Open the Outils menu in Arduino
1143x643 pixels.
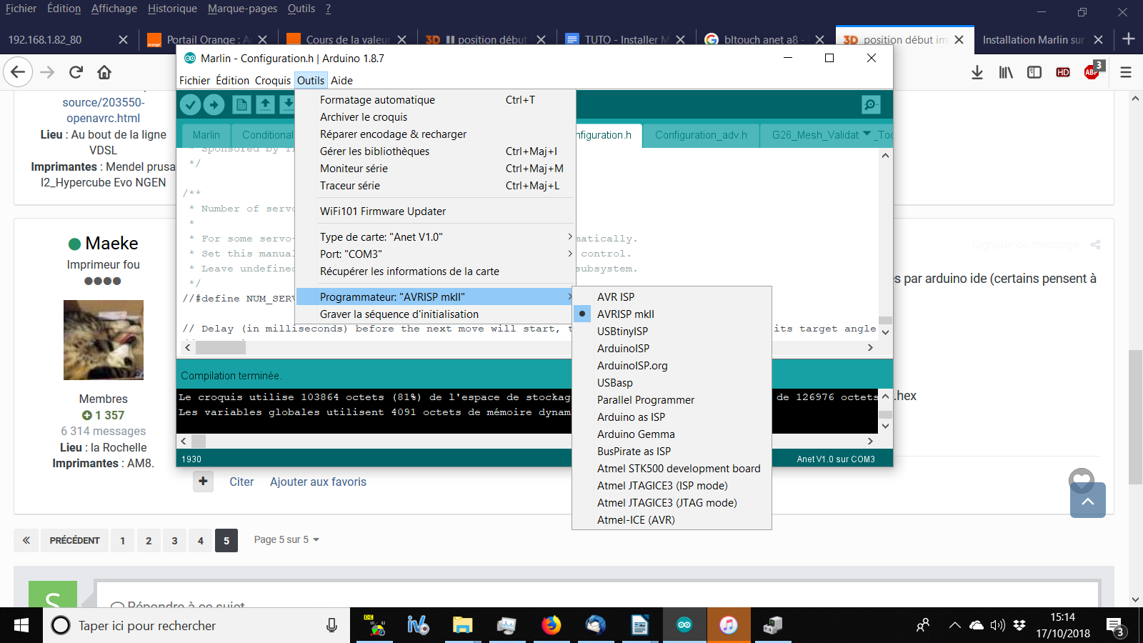(x=311, y=81)
